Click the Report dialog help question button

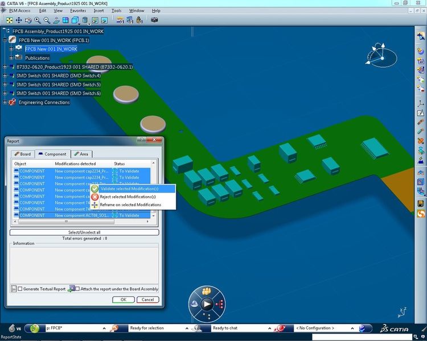pos(141,139)
